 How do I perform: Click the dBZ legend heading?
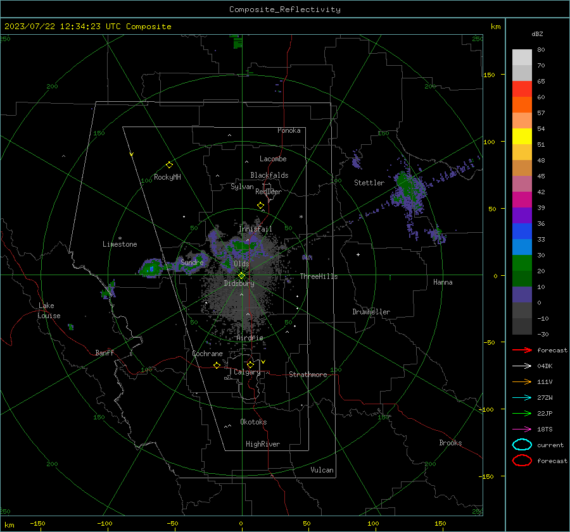(x=537, y=34)
